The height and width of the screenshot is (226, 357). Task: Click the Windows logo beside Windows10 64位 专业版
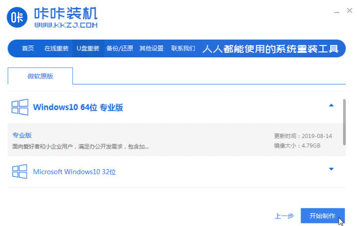(20, 107)
